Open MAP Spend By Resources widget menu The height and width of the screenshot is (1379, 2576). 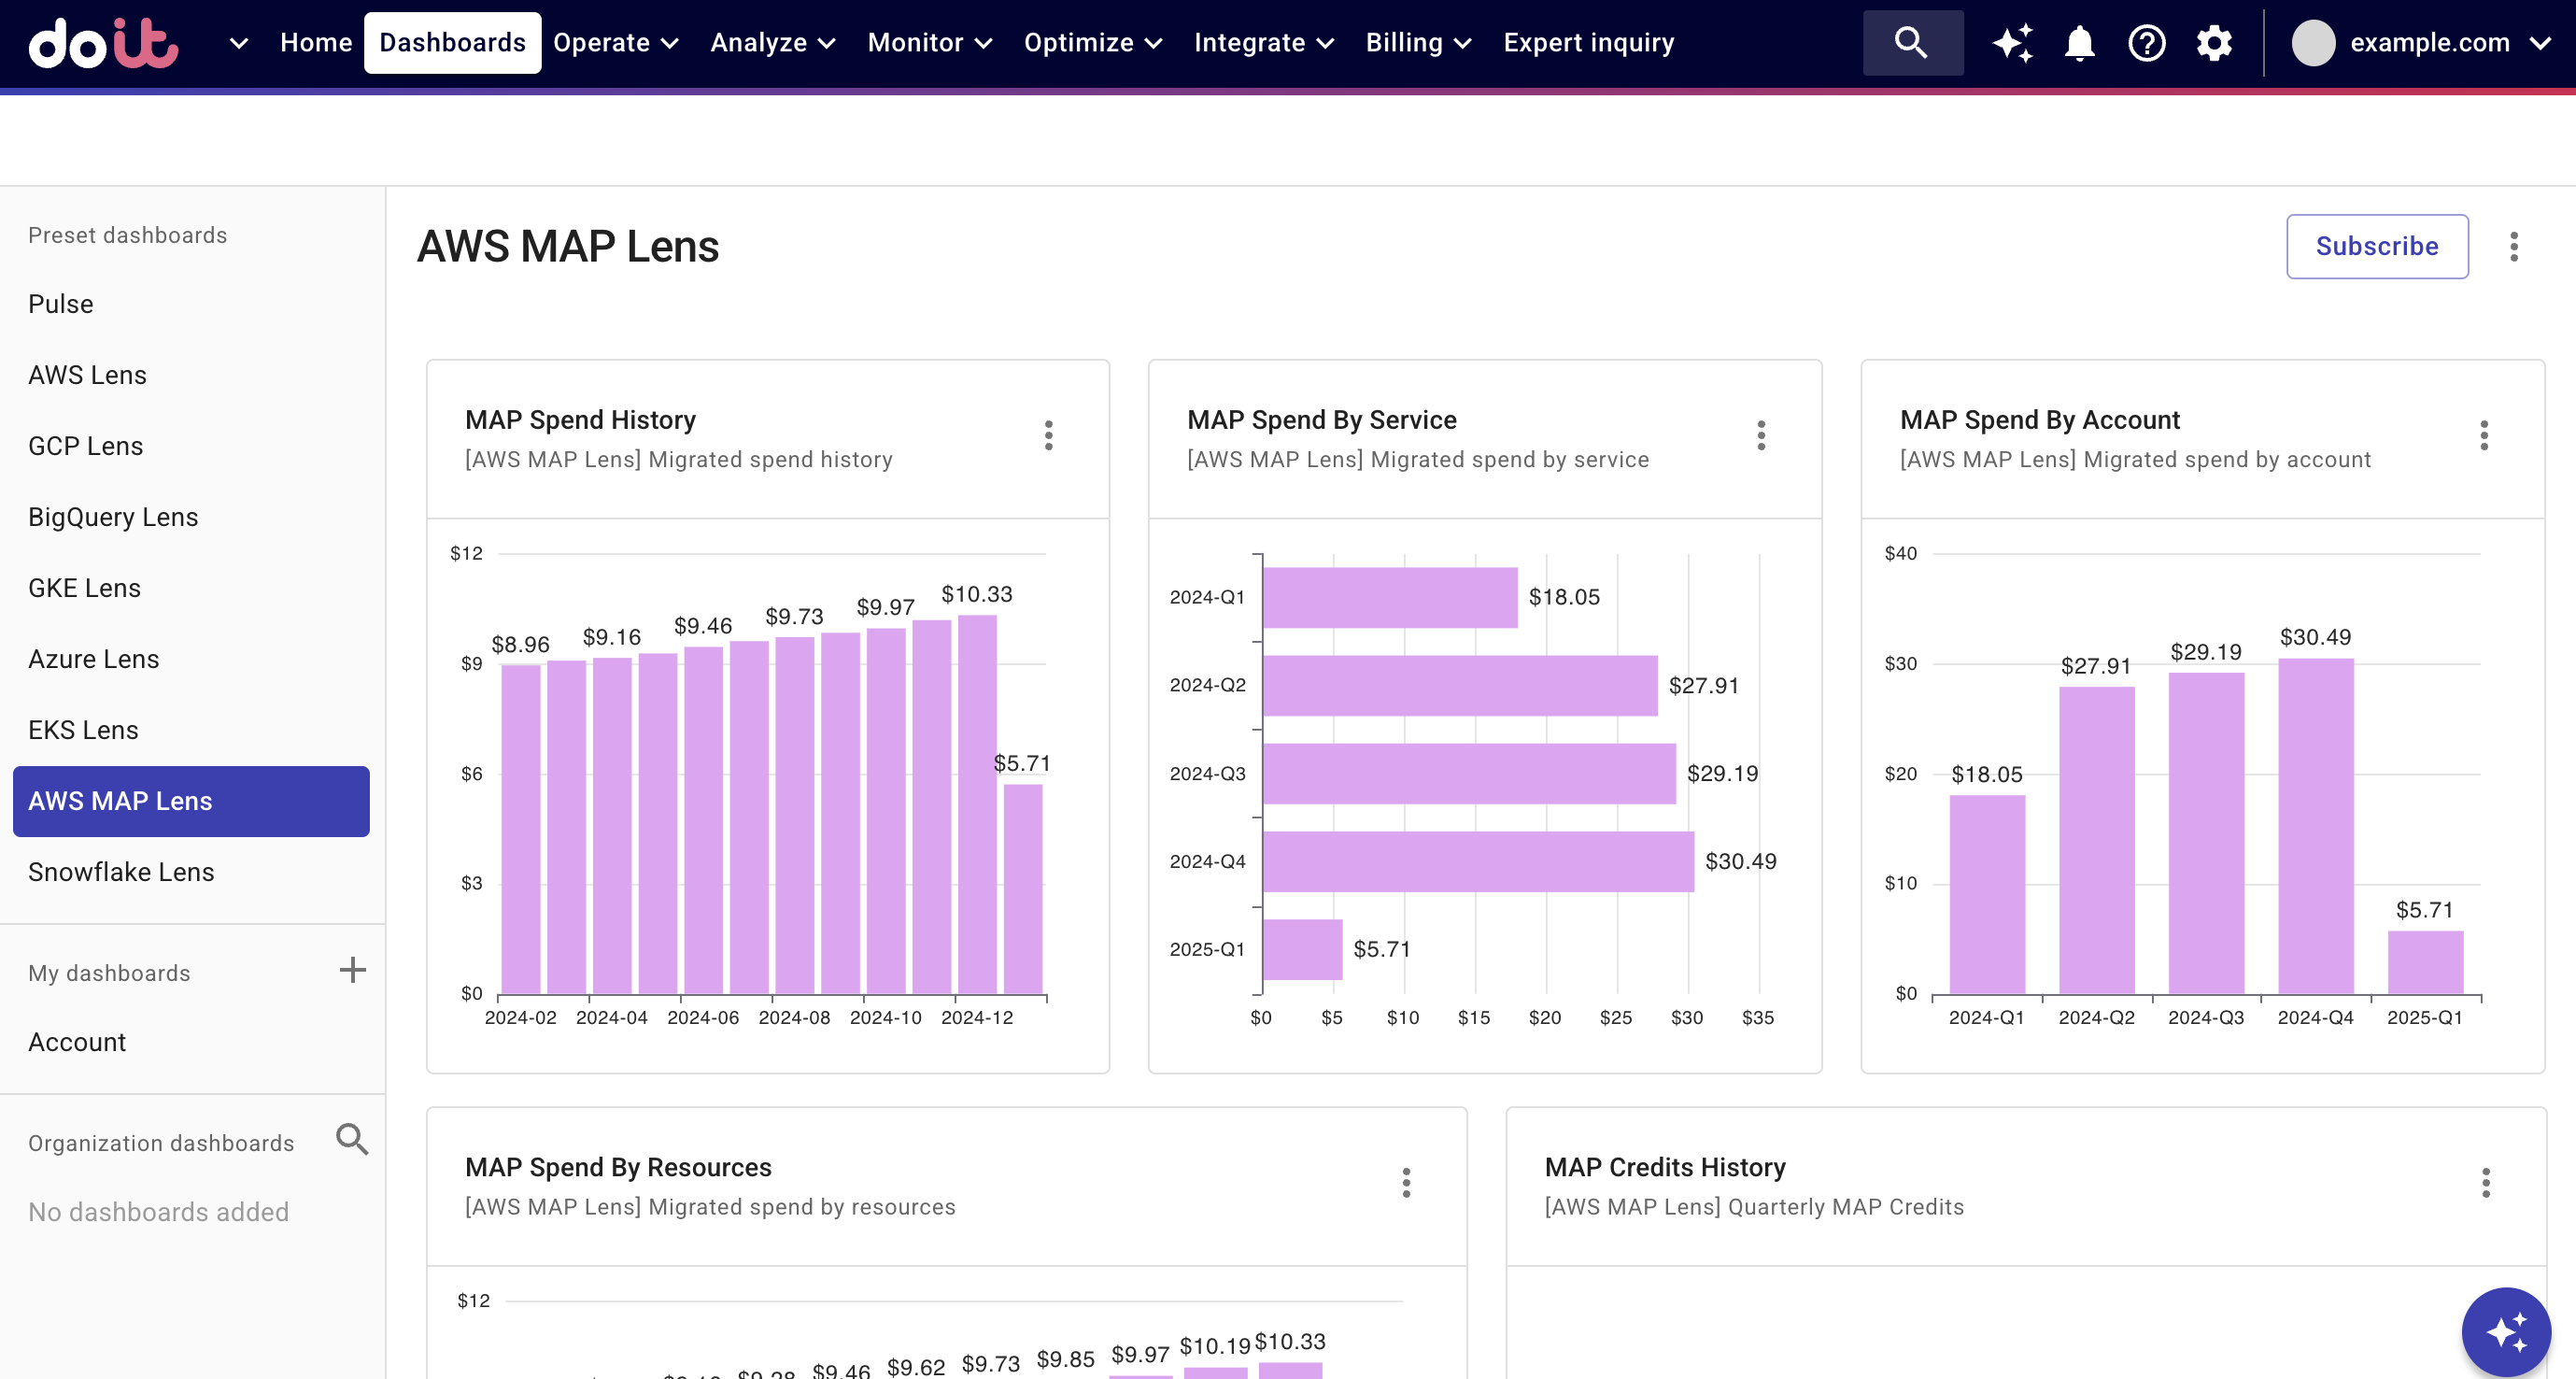pyautogui.click(x=1407, y=1182)
